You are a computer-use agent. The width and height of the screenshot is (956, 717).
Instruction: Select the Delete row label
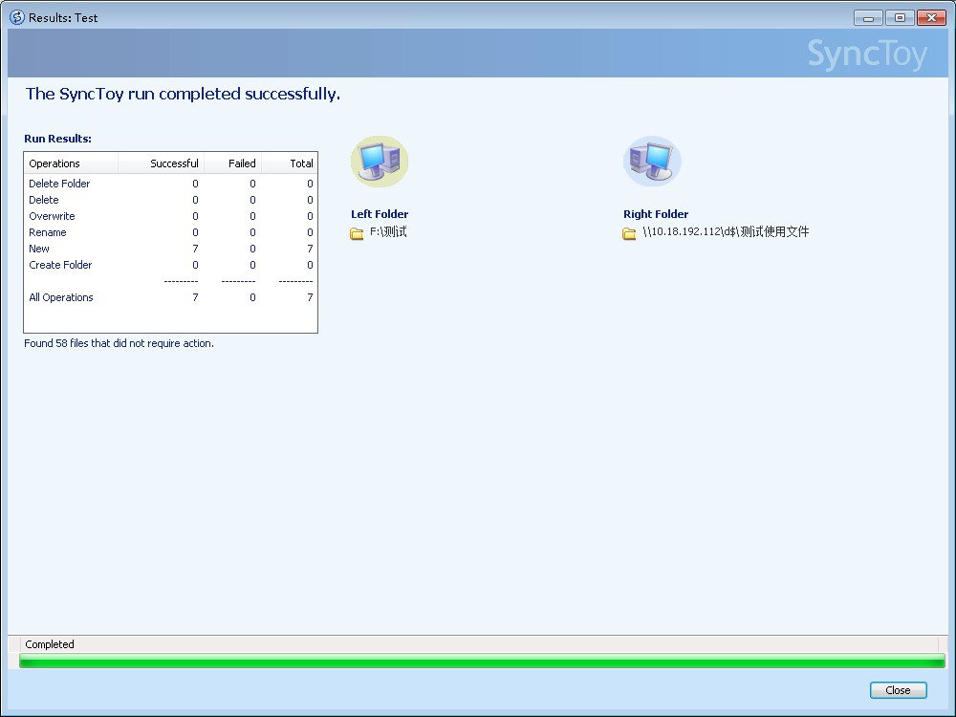[44, 200]
